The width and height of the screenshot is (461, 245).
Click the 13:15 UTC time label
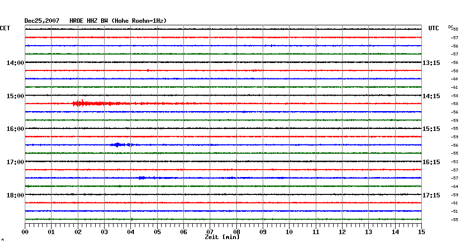click(431, 63)
